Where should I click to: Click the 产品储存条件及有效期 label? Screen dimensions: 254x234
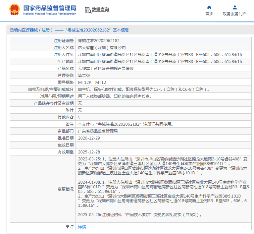[x=54, y=103]
